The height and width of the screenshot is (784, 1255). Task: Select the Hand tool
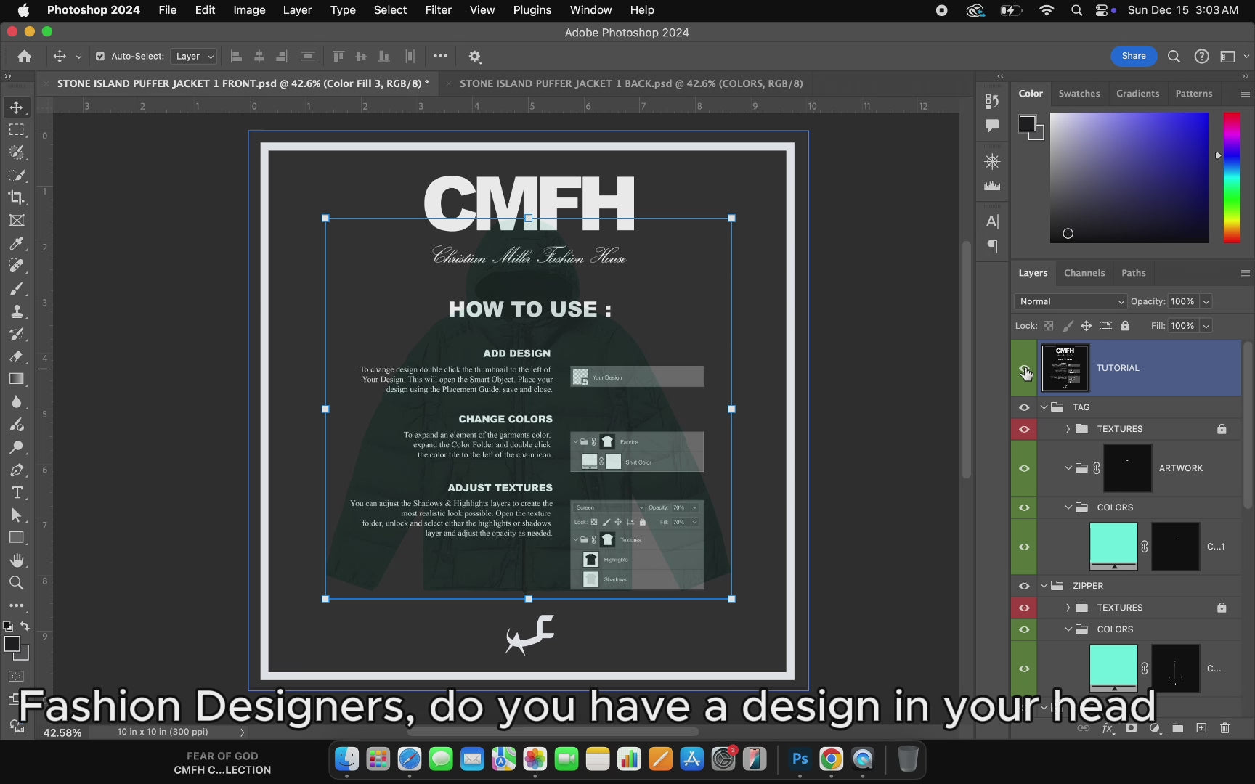pos(16,560)
